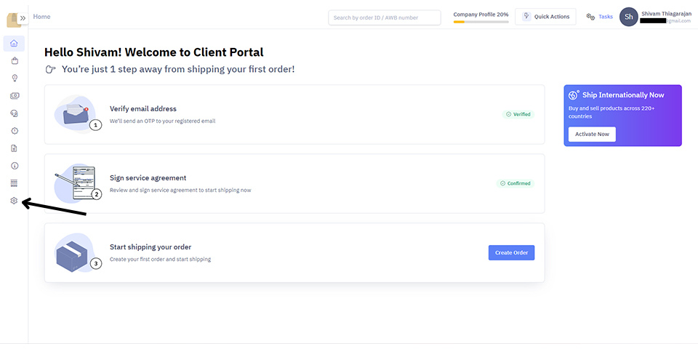
Task: Click the Company Profile progress bar
Action: tap(481, 22)
